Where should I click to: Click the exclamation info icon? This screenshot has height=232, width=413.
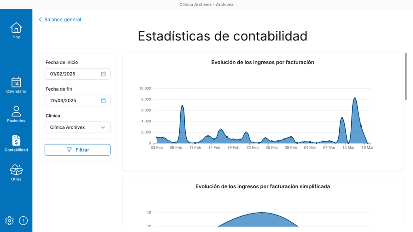(x=23, y=220)
